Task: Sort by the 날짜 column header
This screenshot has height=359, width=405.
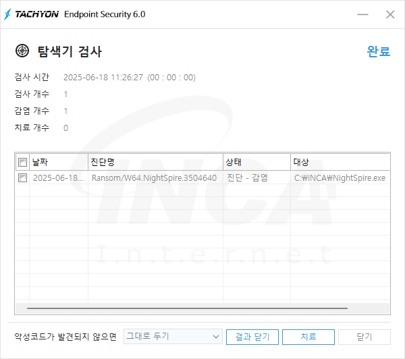Action: pos(59,162)
